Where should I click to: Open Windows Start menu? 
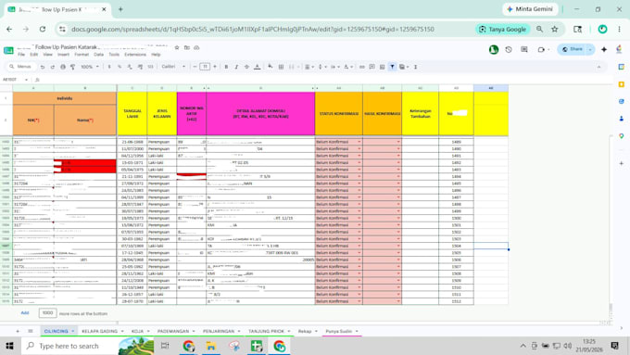9,346
